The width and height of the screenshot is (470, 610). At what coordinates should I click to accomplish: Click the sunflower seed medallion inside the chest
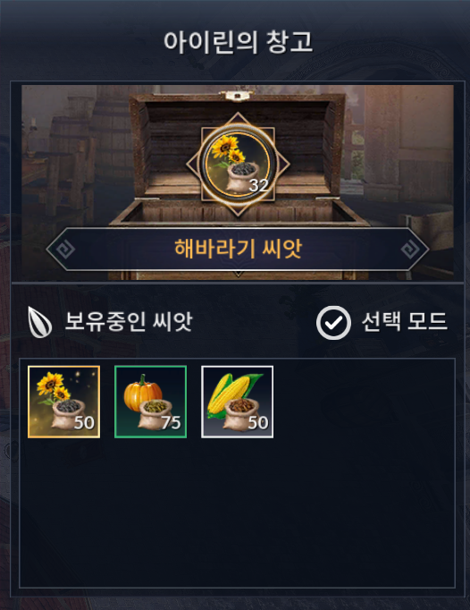point(238,165)
